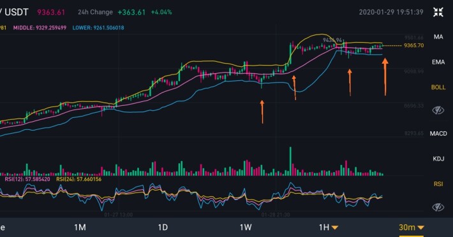Select the 1D timeframe tab
The height and width of the screenshot is (237, 453).
coord(163,227)
